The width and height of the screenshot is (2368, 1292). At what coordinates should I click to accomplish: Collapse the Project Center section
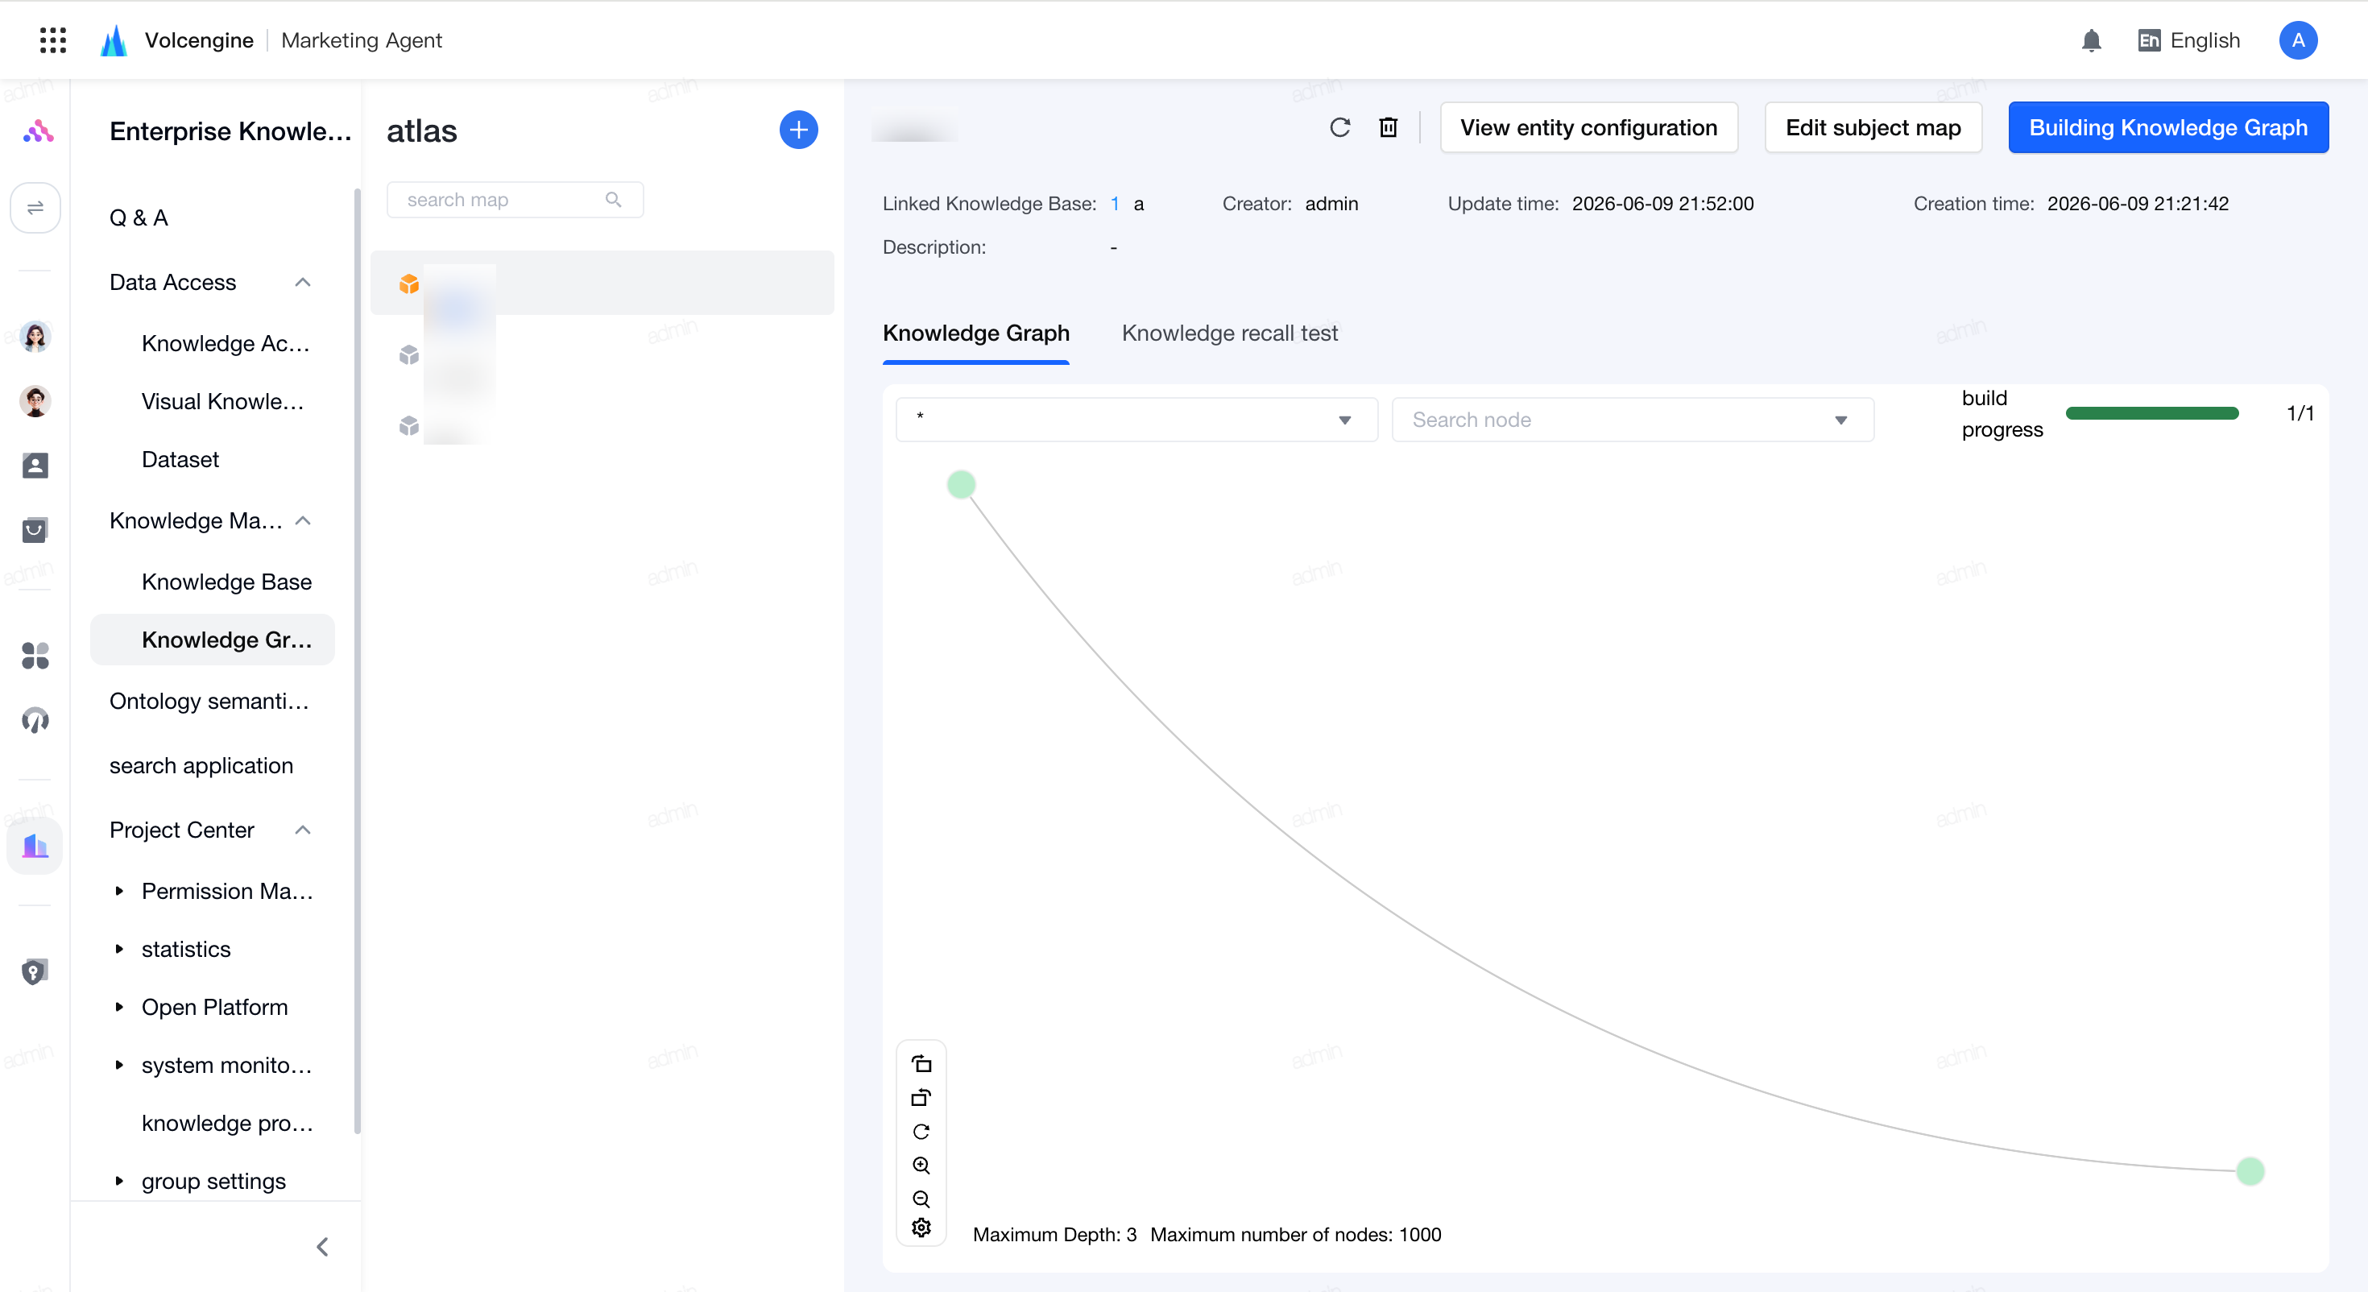(302, 830)
